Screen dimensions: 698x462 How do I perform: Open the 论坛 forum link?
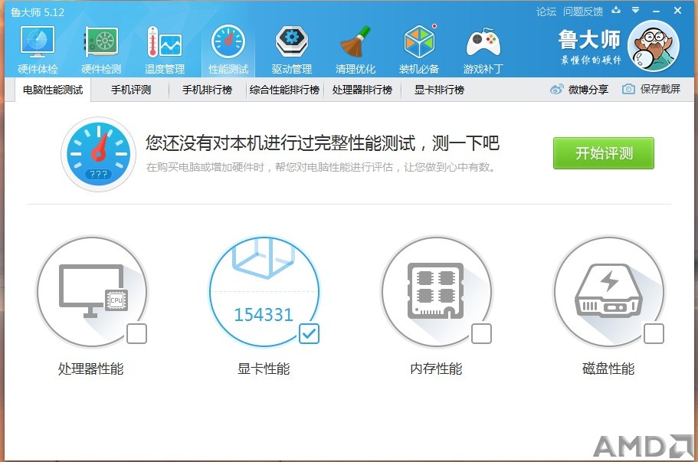(546, 11)
